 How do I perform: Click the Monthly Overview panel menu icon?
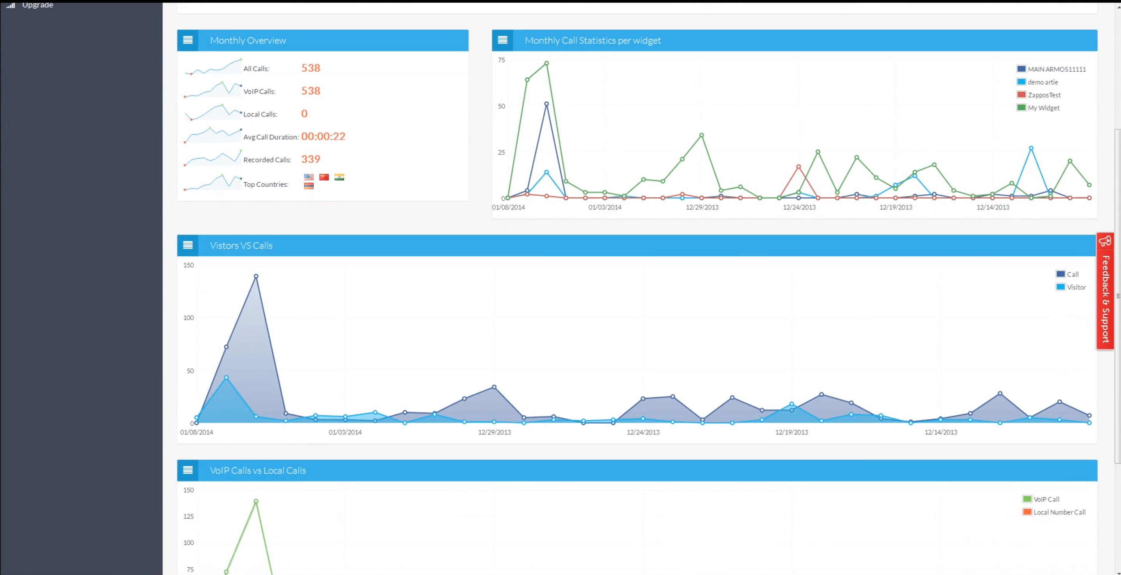(x=188, y=40)
